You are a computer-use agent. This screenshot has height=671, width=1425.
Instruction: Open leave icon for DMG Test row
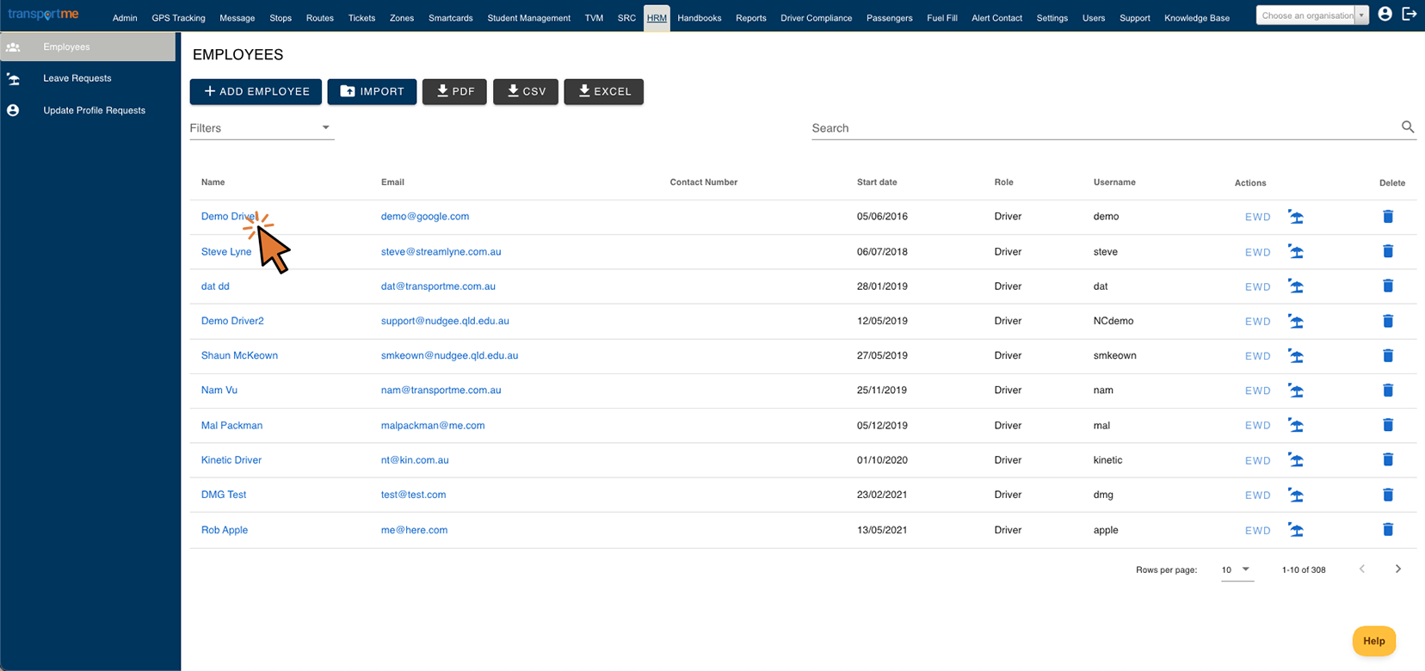(1296, 496)
